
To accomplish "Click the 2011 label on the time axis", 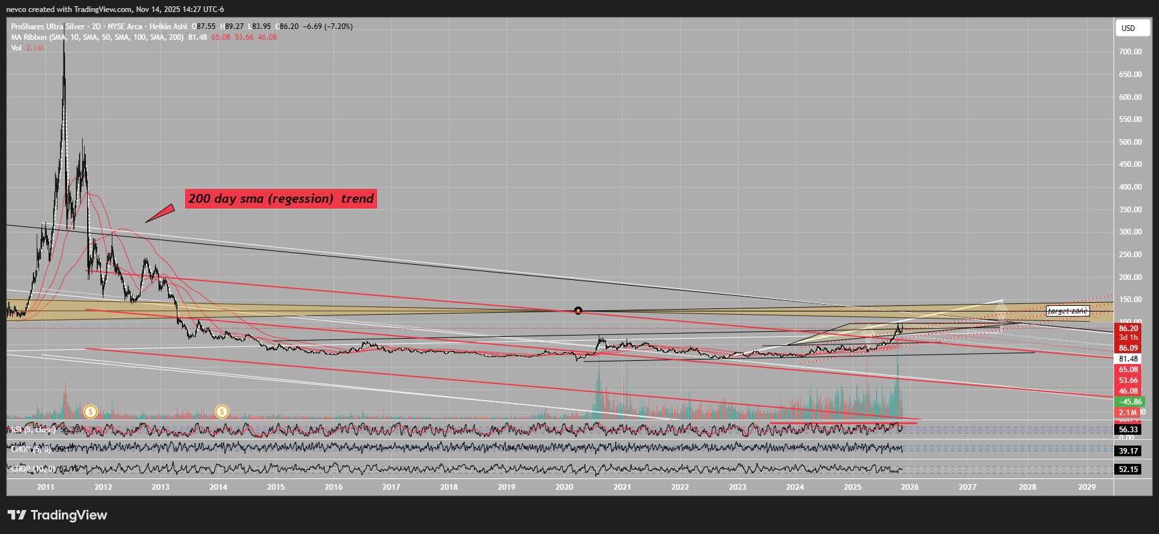I will pos(45,487).
